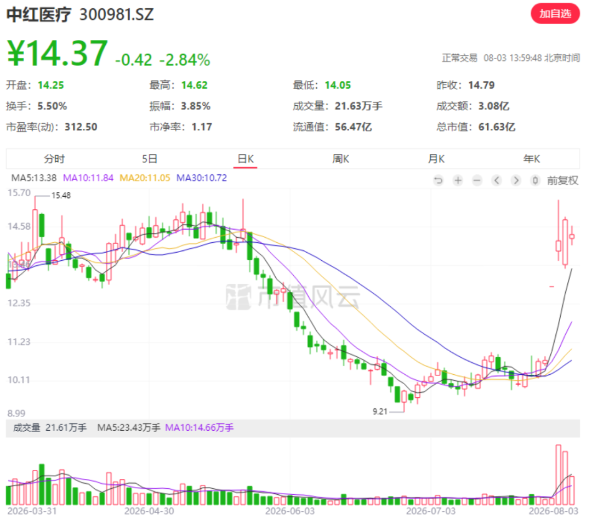Click the MA20:11.05 indicator label

pos(145,178)
